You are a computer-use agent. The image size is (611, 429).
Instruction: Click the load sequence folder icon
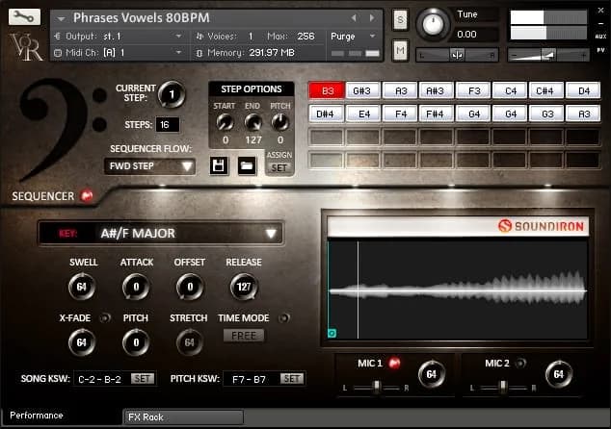coord(247,166)
